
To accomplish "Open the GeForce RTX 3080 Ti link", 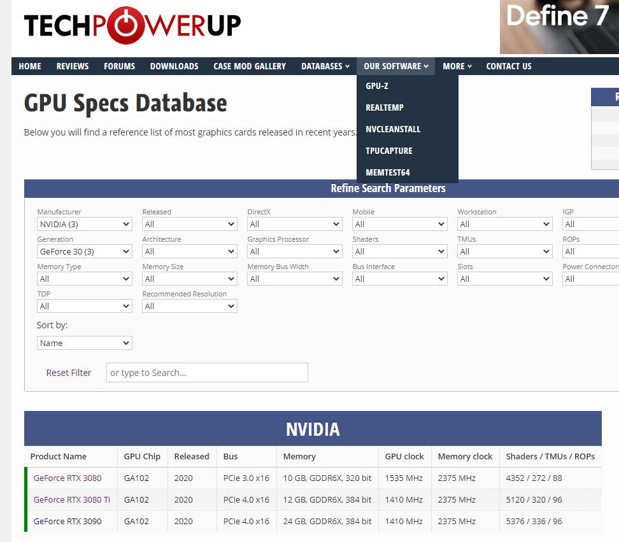I will click(72, 500).
